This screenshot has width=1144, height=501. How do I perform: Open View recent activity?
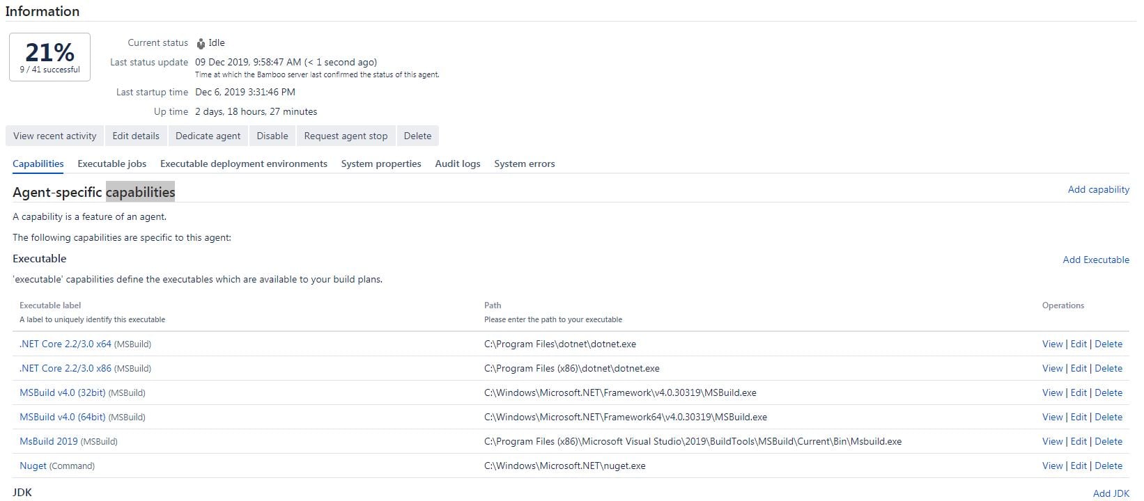click(54, 136)
